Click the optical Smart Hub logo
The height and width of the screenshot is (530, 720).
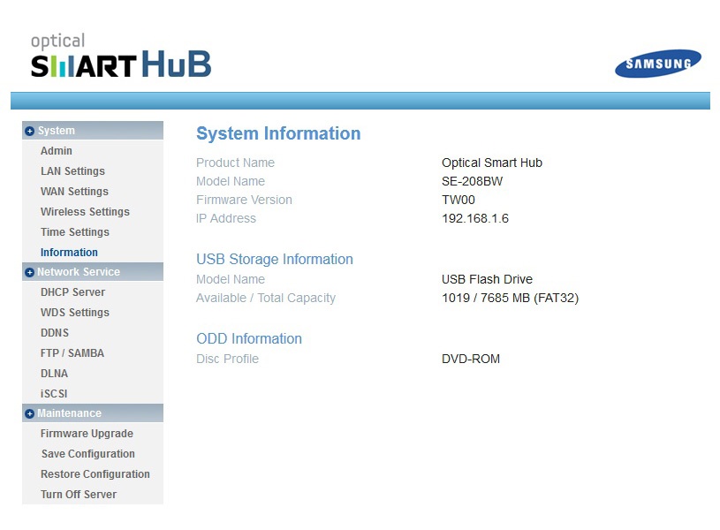[121, 55]
